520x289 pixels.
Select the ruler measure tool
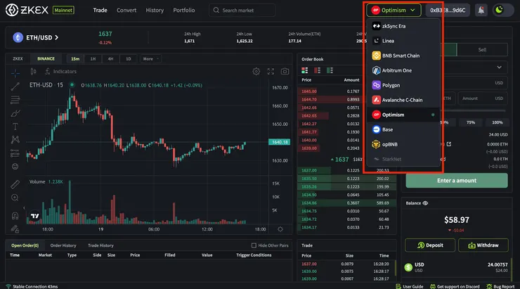(15, 184)
